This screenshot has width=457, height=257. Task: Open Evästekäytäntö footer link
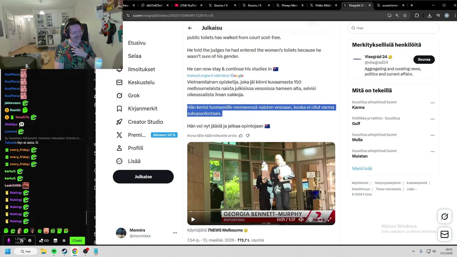[417, 183]
